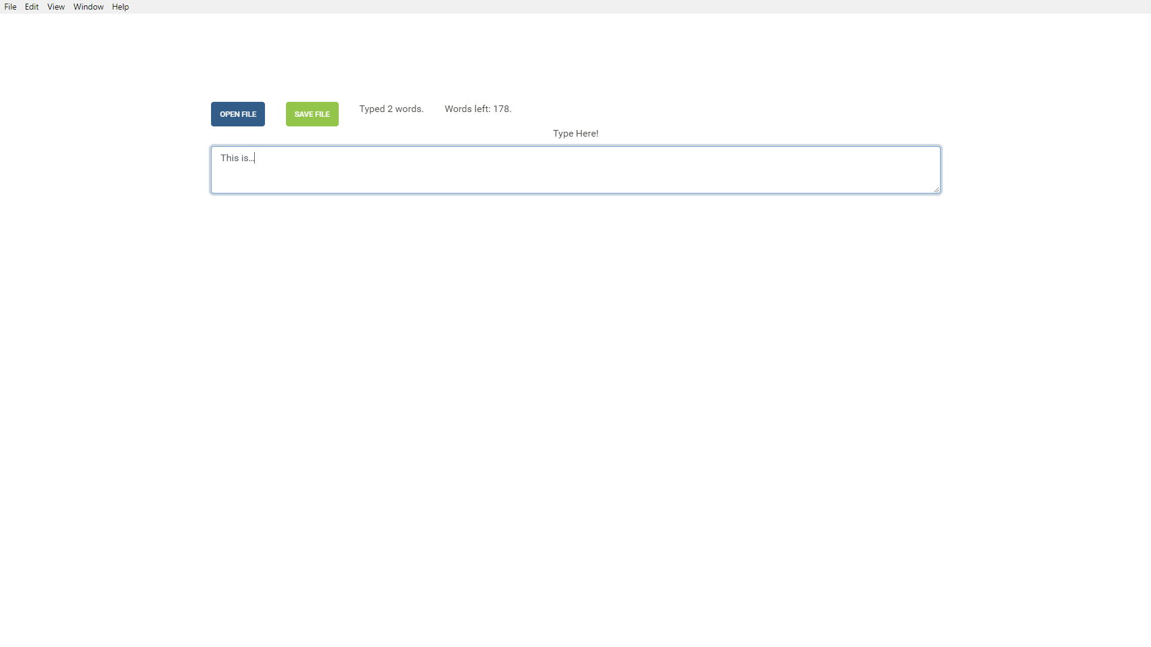Open the Help menu

[120, 7]
